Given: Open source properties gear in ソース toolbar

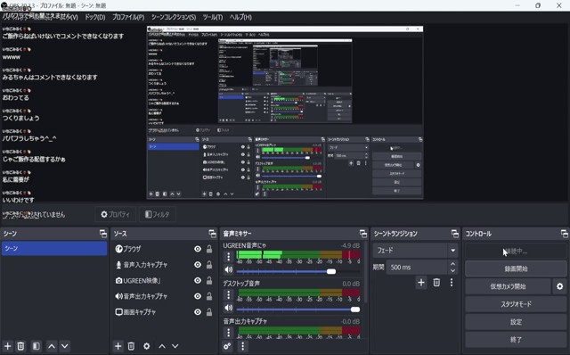Looking at the screenshot, I should (x=146, y=346).
